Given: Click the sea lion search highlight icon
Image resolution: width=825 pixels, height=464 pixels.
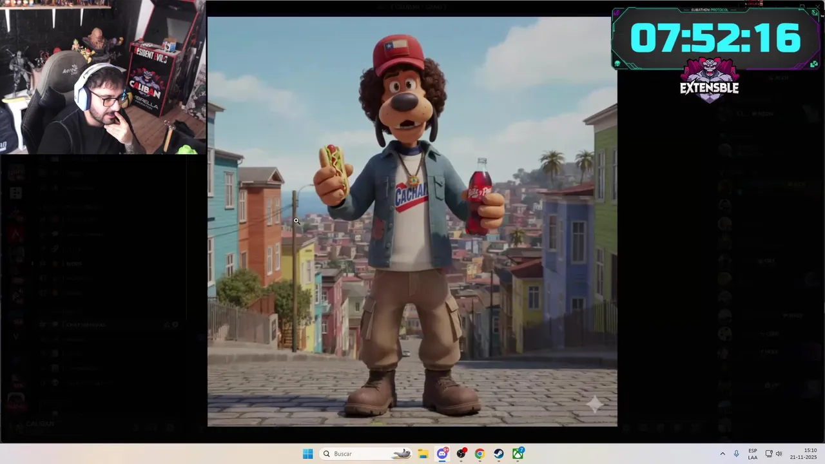Looking at the screenshot, I should 401,454.
